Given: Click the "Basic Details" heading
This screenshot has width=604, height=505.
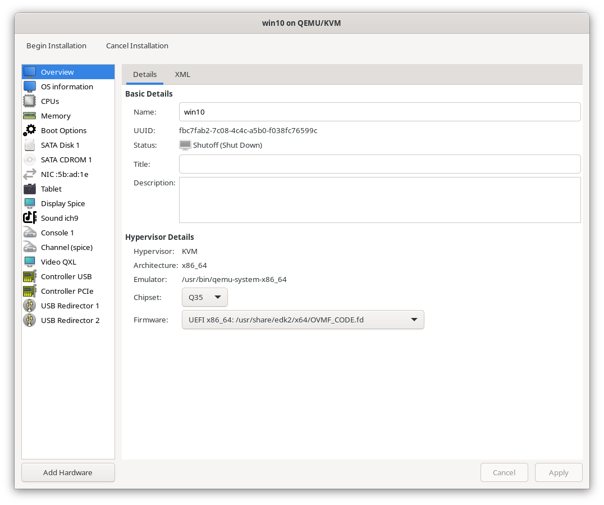Looking at the screenshot, I should point(149,94).
